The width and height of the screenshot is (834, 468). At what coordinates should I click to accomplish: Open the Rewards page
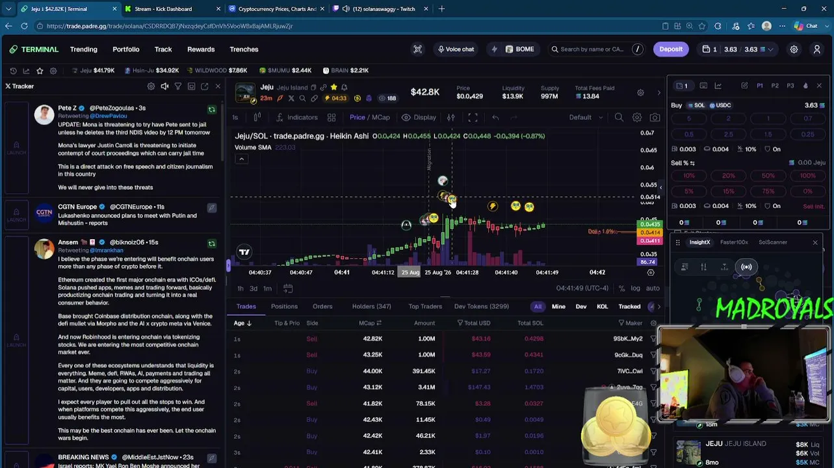coord(201,49)
